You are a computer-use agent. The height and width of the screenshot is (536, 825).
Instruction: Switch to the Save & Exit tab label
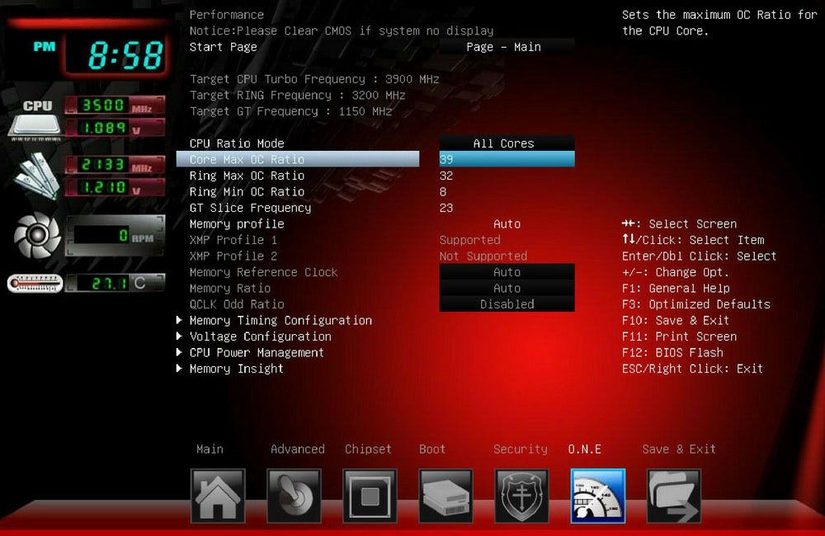click(x=679, y=449)
